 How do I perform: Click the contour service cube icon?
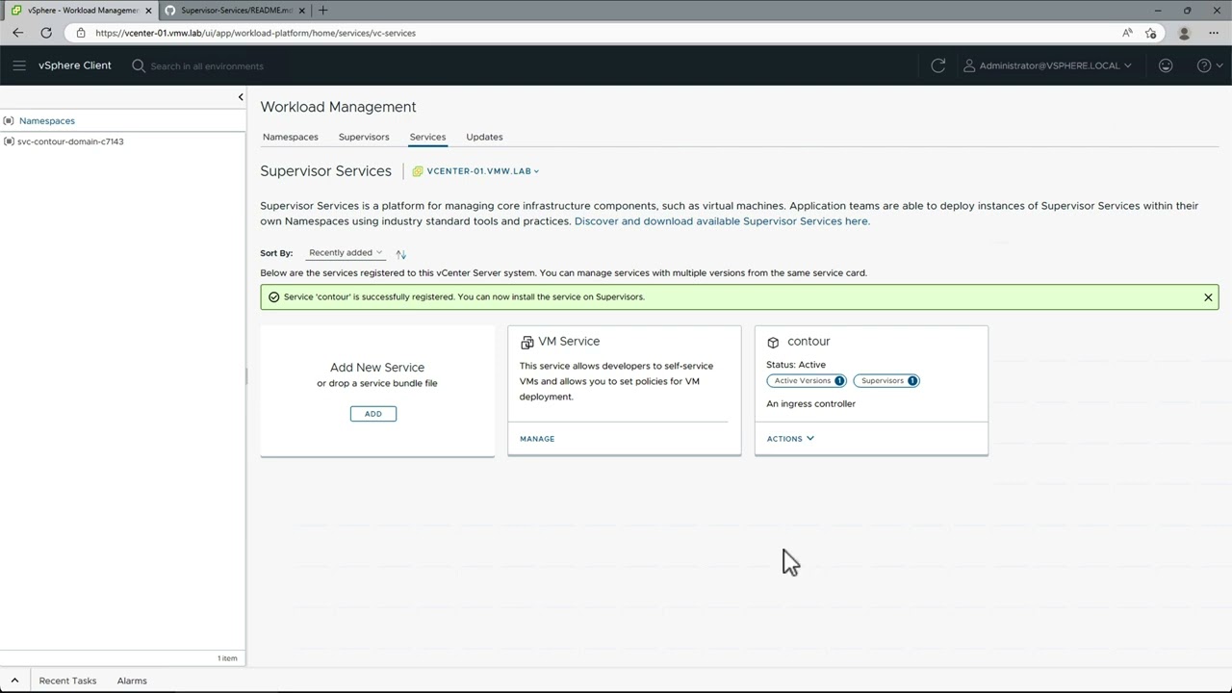coord(773,342)
